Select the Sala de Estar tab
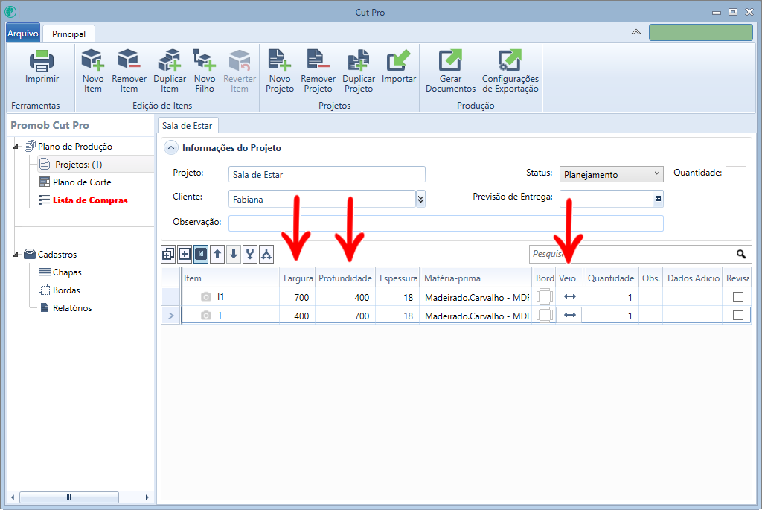Screen dimensions: 762x510 tap(188, 125)
